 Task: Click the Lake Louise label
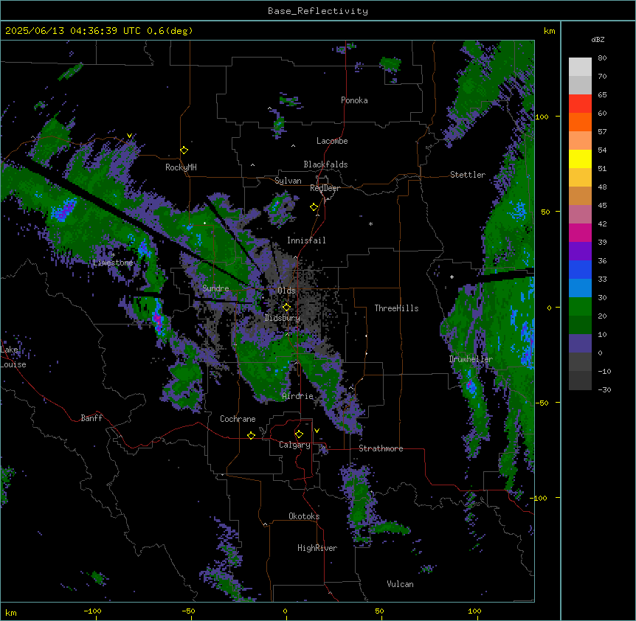pyautogui.click(x=13, y=357)
